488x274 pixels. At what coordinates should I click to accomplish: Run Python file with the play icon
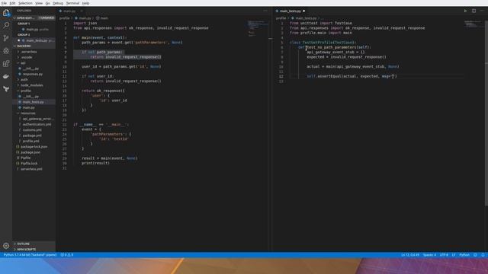click(465, 11)
